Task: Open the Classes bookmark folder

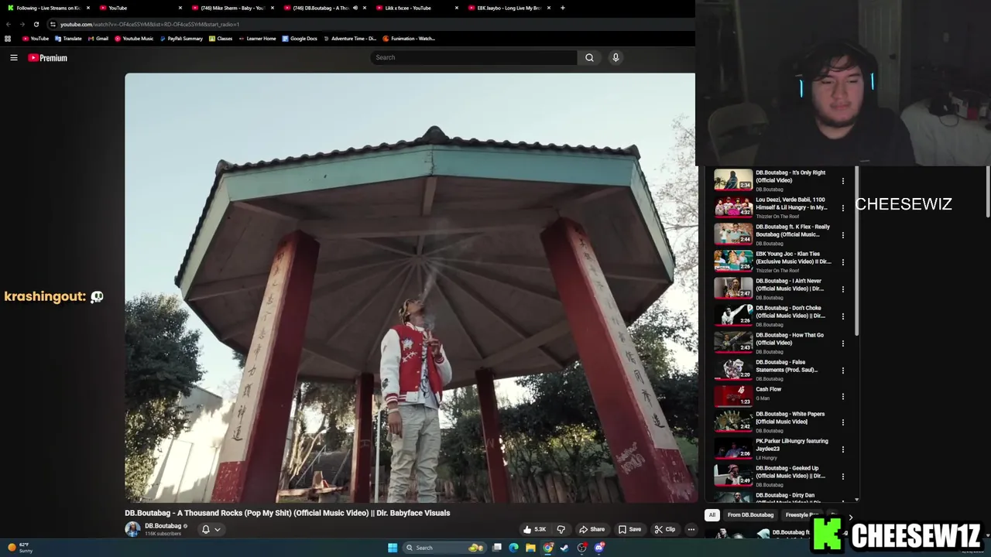Action: 221,38
